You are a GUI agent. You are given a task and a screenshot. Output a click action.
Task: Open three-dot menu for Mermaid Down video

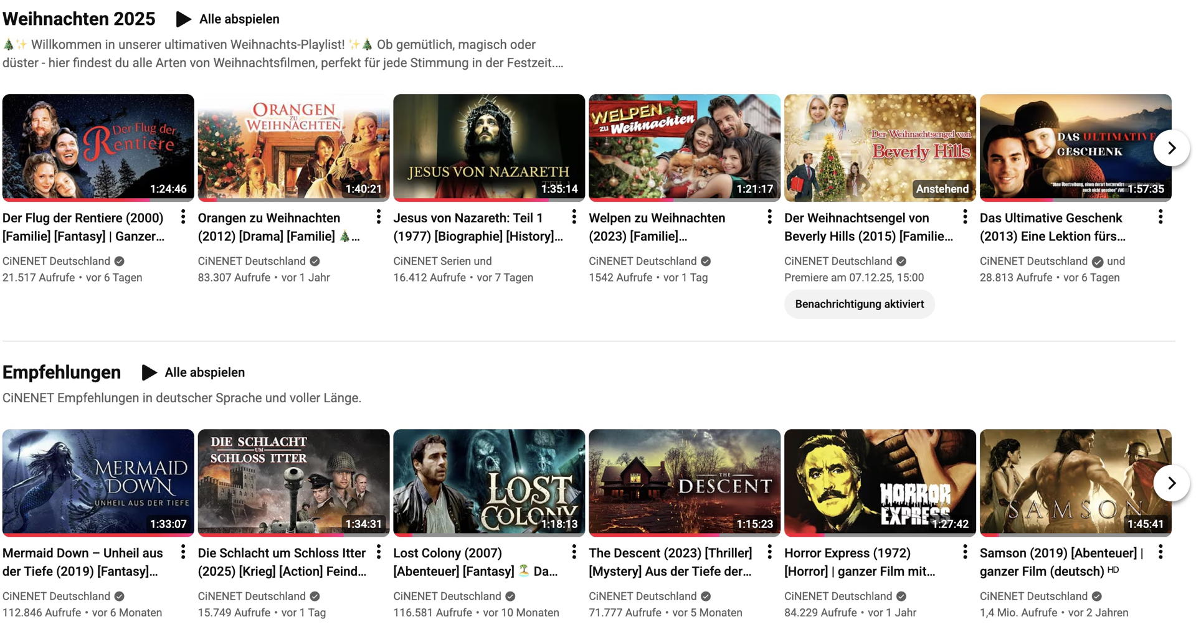183,552
